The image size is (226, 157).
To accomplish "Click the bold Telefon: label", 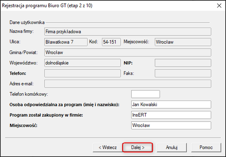I will click(18, 73).
